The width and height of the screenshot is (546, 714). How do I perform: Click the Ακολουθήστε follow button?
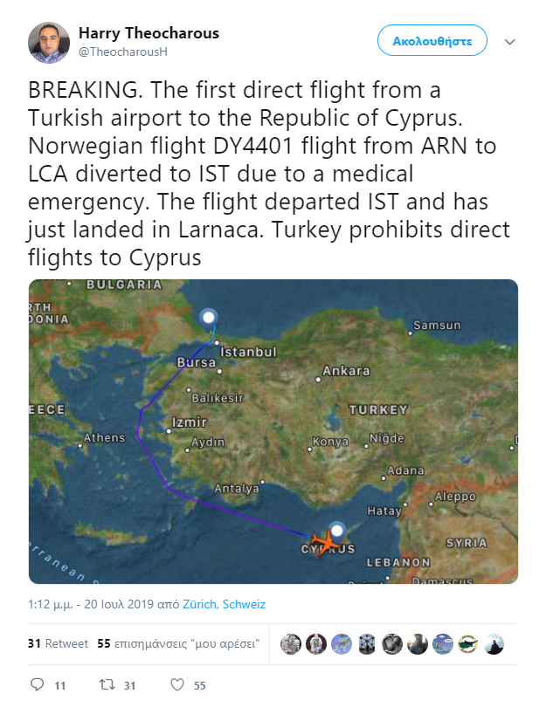(x=432, y=41)
